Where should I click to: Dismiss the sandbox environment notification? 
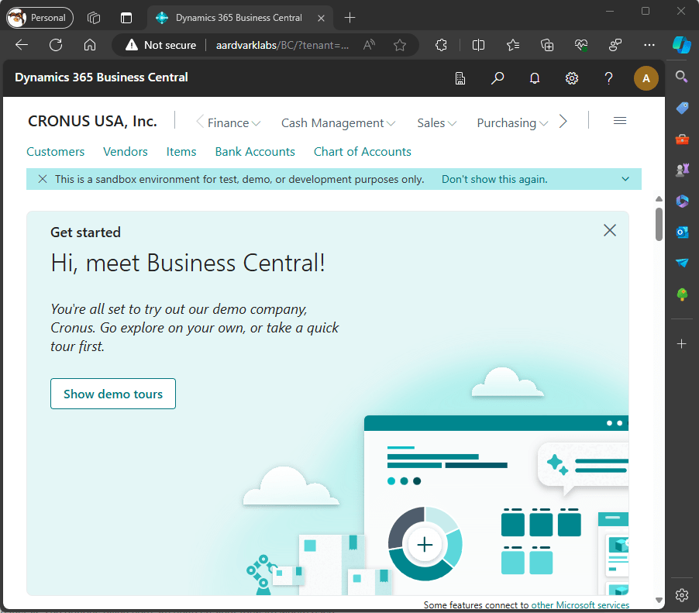click(43, 179)
